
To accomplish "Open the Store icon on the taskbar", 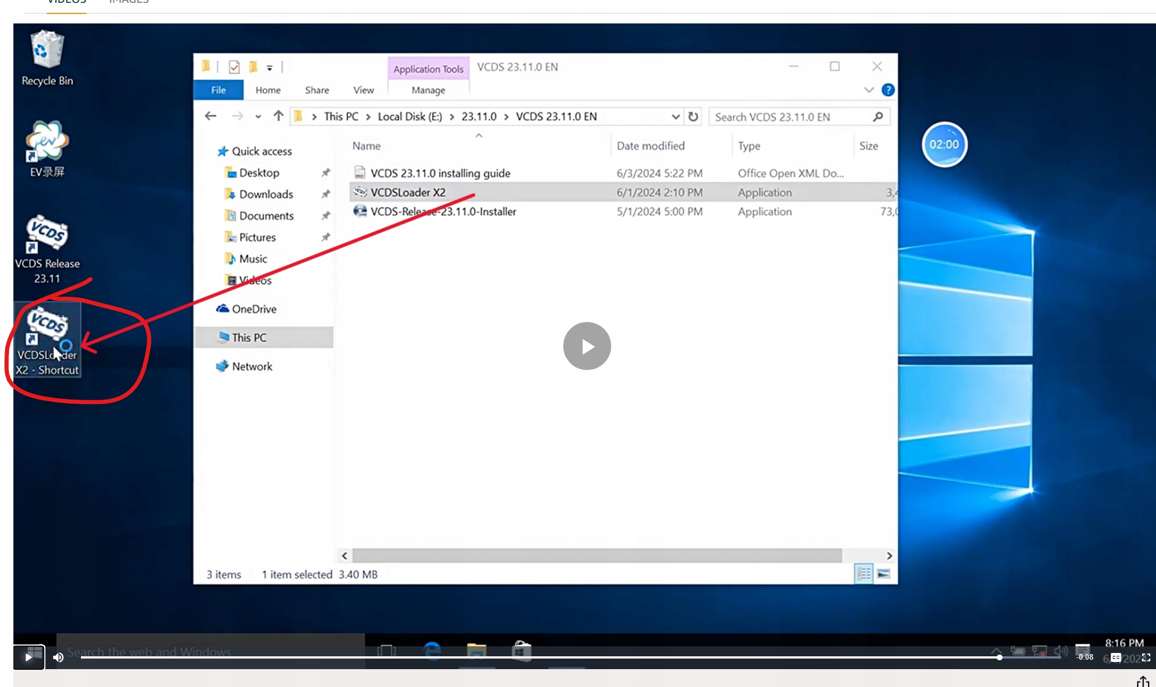I will tap(521, 651).
